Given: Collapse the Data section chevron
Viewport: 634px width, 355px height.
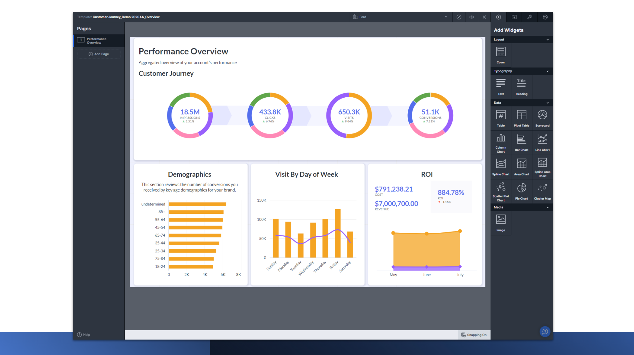Looking at the screenshot, I should [x=547, y=103].
